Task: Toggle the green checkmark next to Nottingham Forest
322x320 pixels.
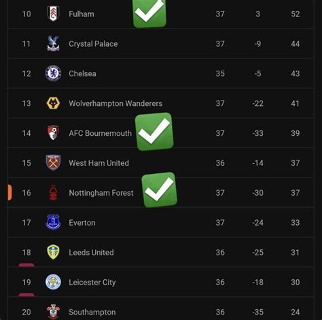Action: [160, 190]
